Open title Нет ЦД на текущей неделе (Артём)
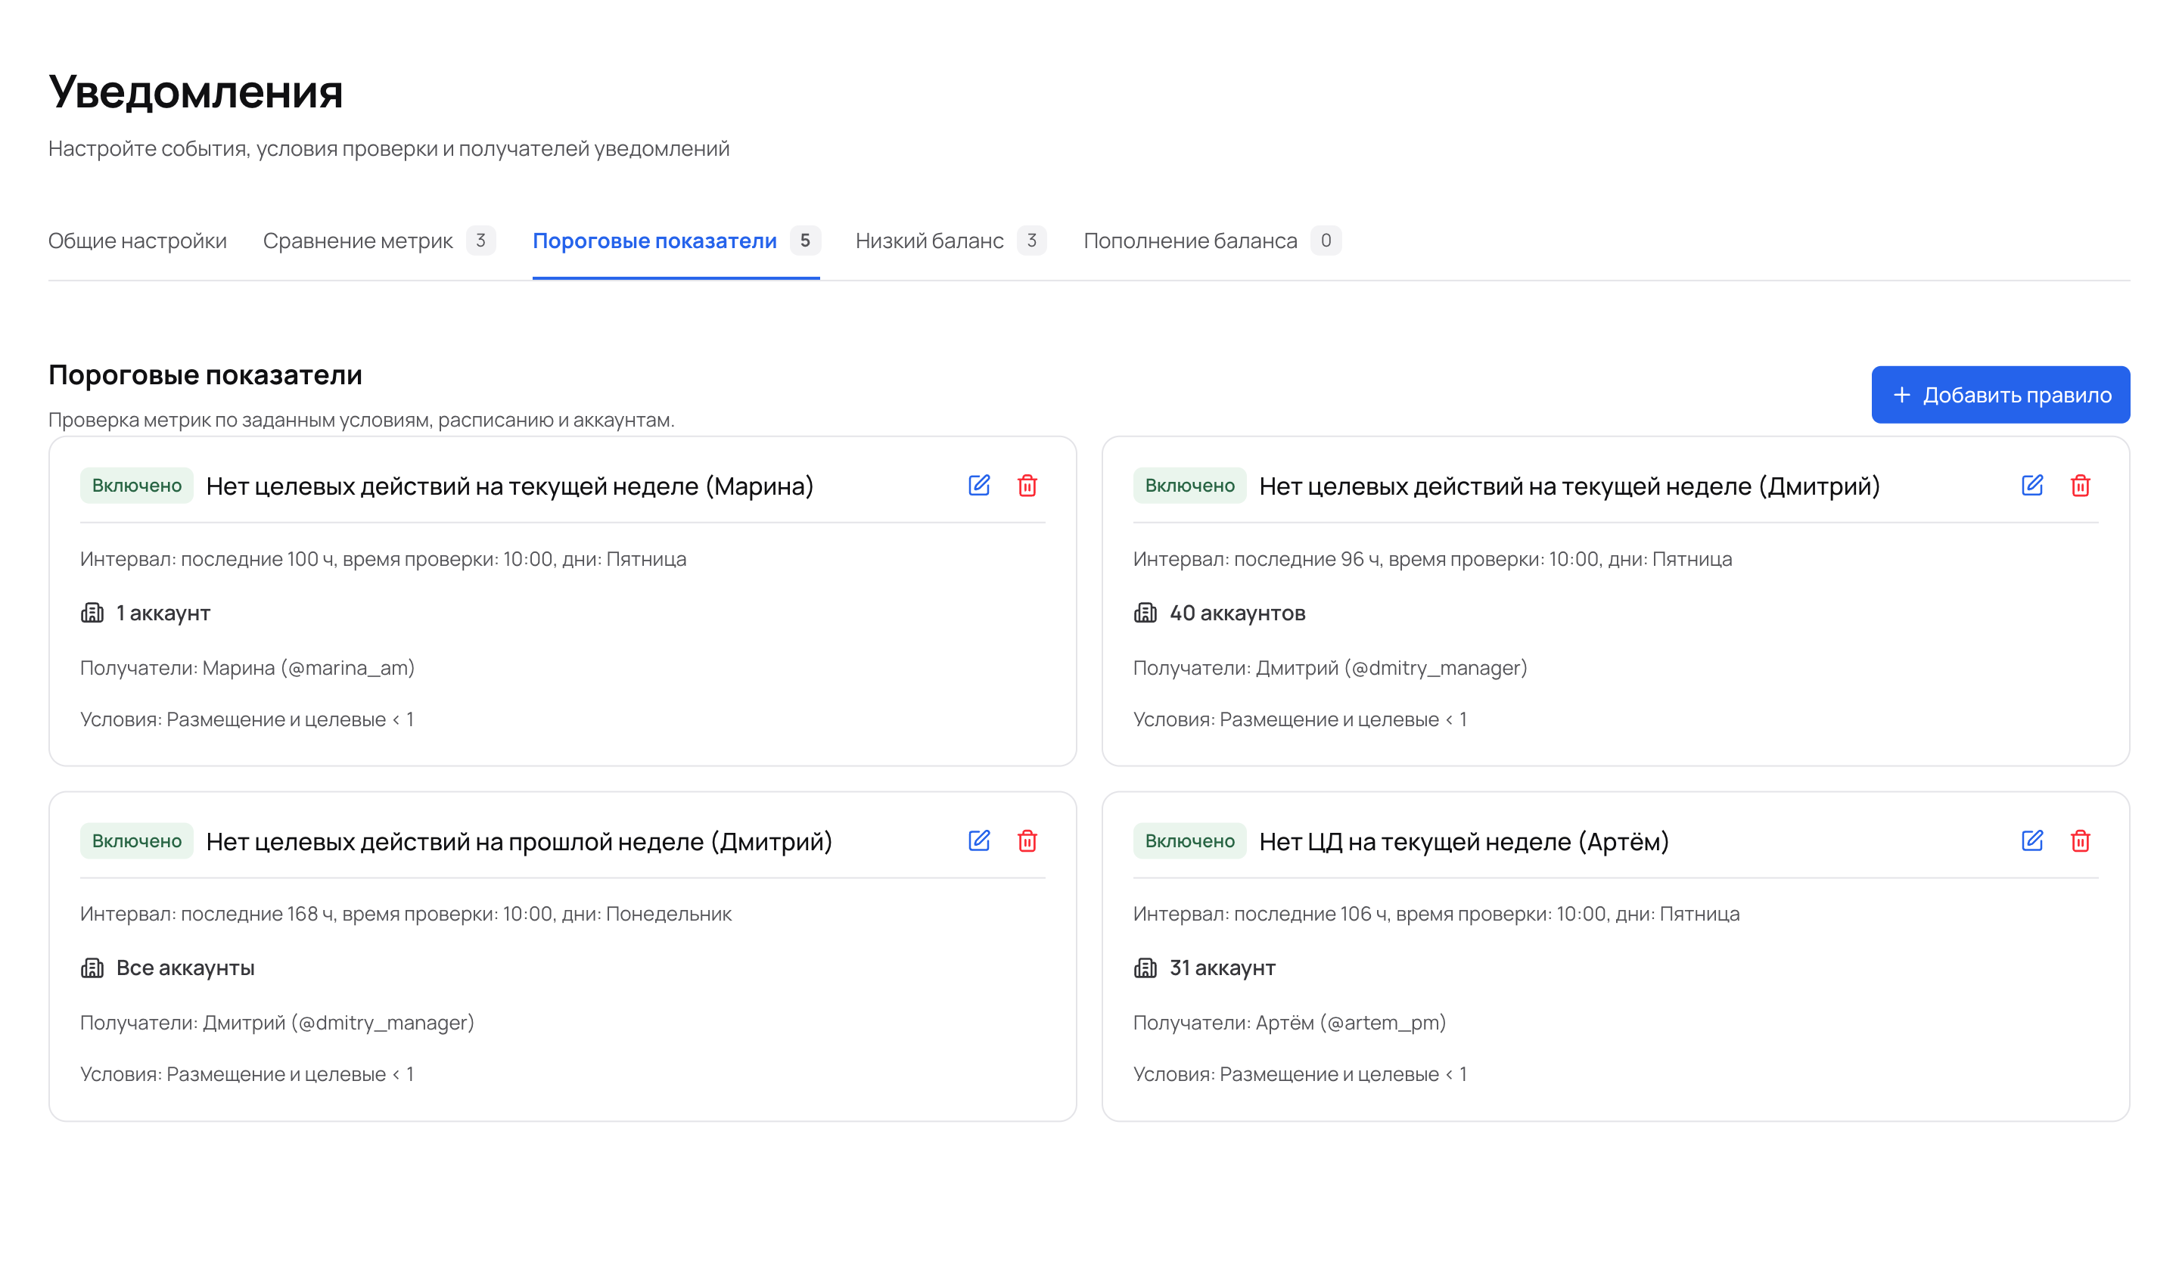 tap(1464, 841)
